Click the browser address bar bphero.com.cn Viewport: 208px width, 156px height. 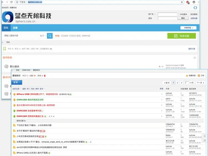[x=35, y=2]
